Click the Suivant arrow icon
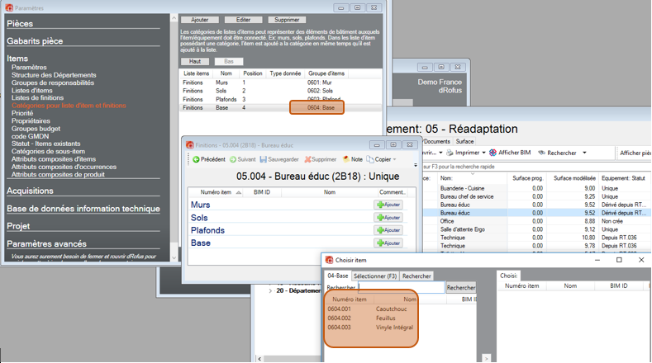The width and height of the screenshot is (652, 363). tap(233, 159)
